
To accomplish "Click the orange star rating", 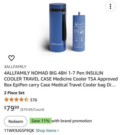I will tap(16, 100).
